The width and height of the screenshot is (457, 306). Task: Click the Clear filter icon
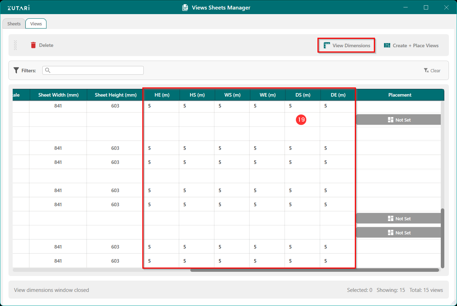[426, 71]
